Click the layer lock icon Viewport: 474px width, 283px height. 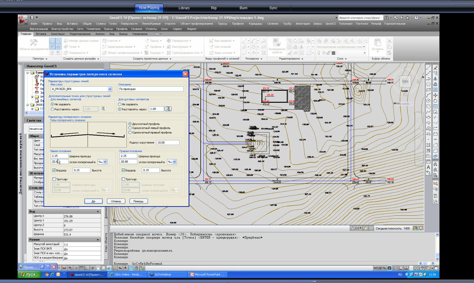tap(329, 53)
